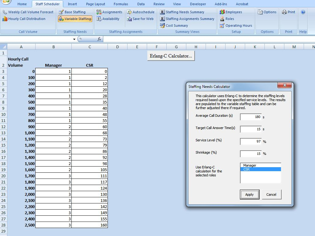
Task: Open the Page Layout tab
Action: [x=95, y=4]
